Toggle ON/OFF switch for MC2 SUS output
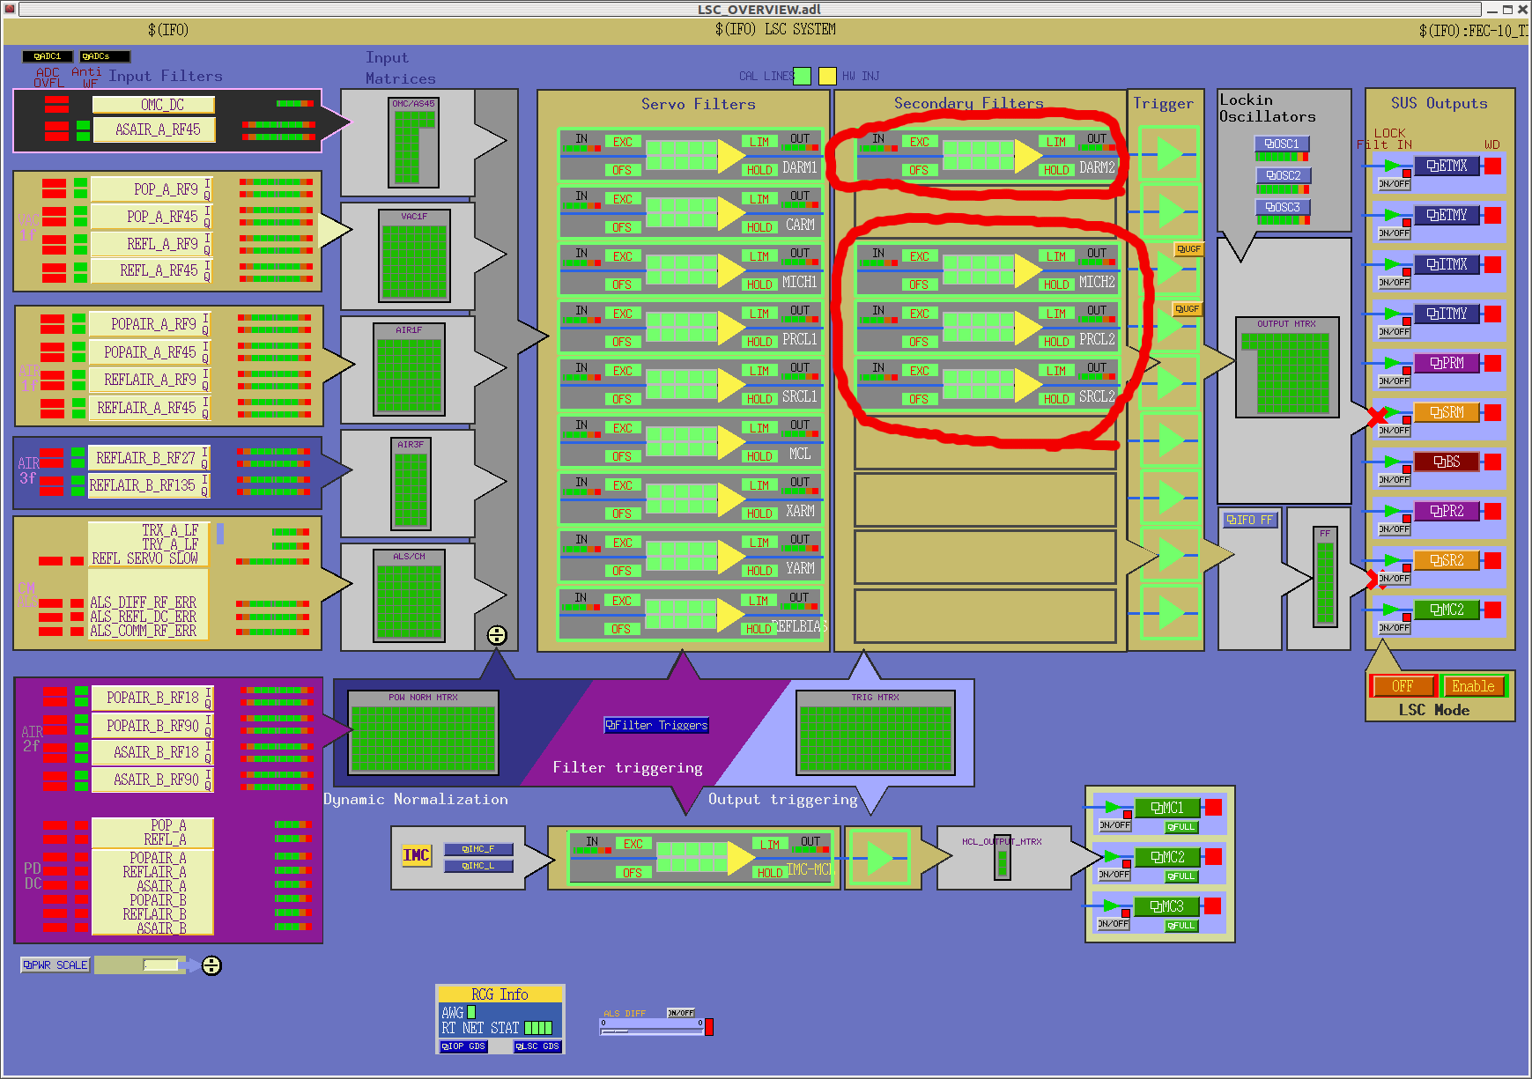The height and width of the screenshot is (1079, 1532). pos(1394,628)
